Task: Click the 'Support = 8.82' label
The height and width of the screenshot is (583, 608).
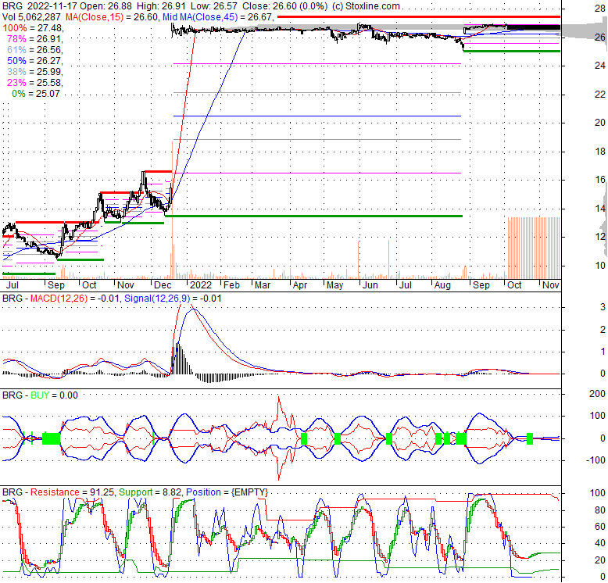Action: pos(150,492)
